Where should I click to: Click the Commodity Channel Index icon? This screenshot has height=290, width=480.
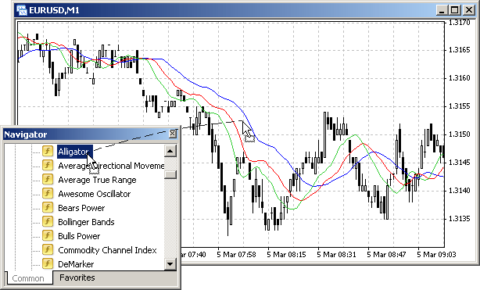tap(48, 249)
